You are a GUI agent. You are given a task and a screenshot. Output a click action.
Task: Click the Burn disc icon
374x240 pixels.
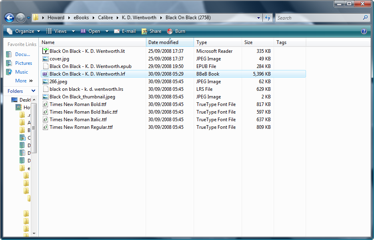point(170,31)
